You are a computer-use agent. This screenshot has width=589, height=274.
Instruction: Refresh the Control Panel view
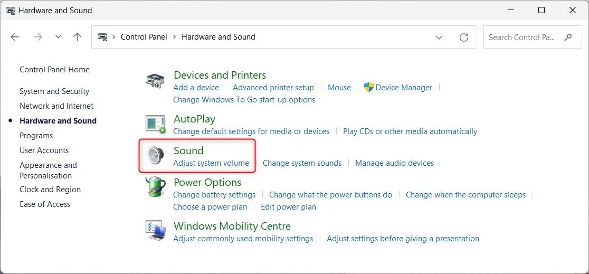[x=464, y=37]
